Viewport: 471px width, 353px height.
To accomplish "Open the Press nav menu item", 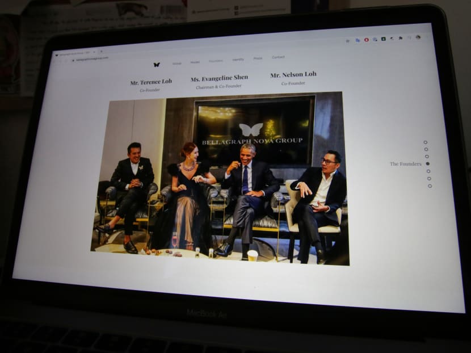I will 258,58.
